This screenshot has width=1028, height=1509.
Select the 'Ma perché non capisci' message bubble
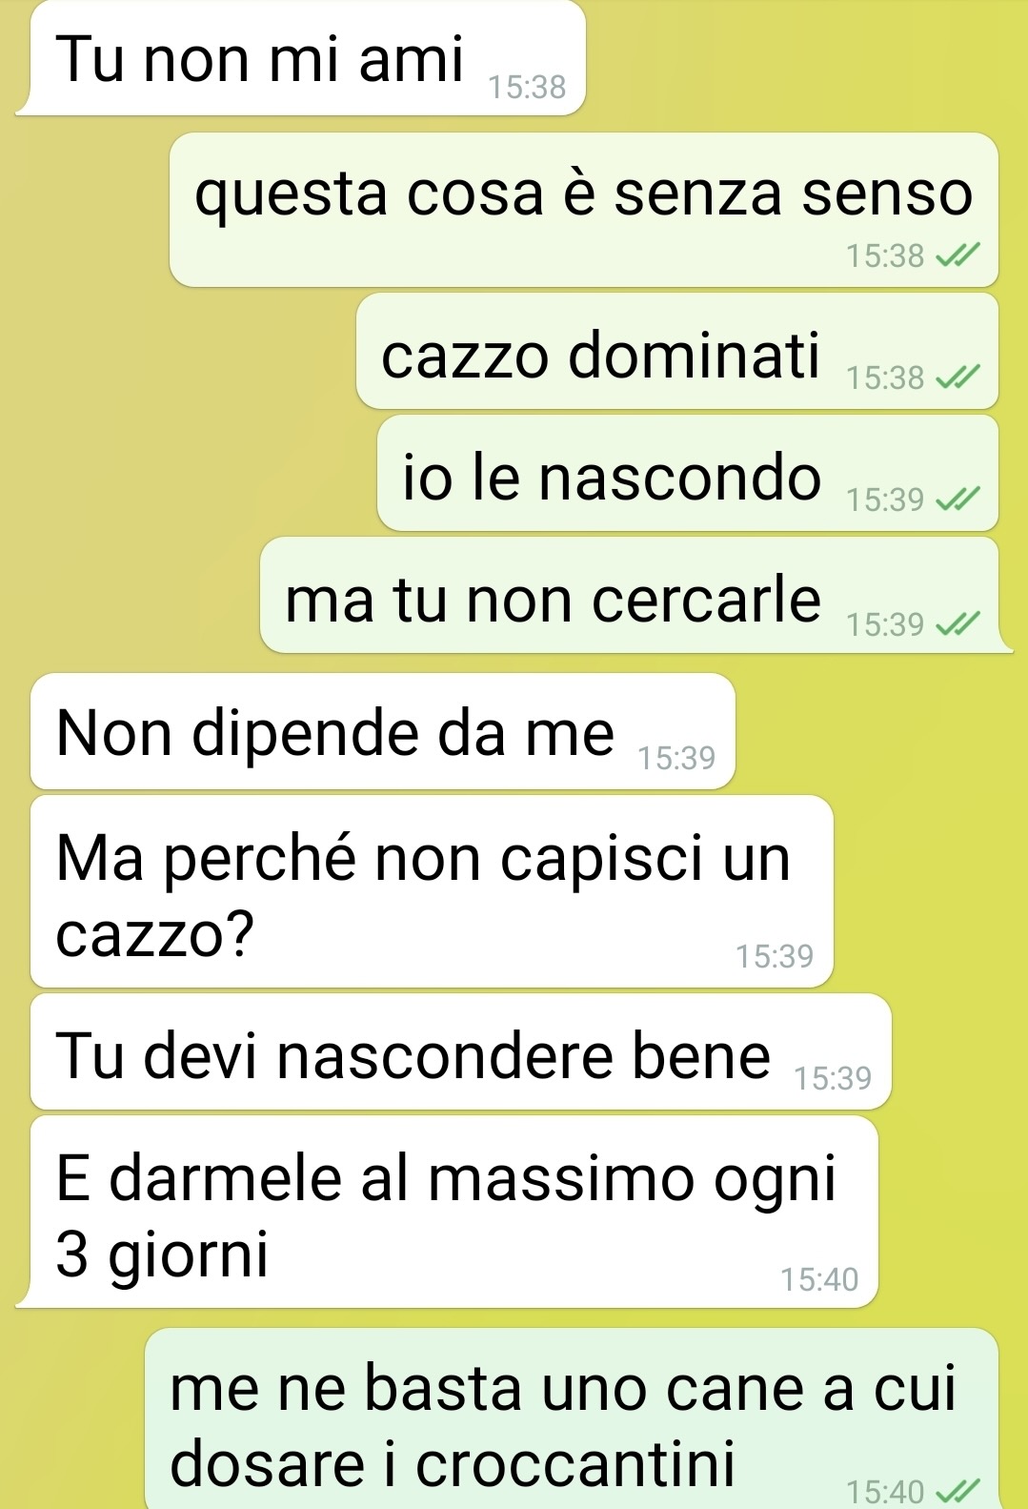[x=432, y=891]
